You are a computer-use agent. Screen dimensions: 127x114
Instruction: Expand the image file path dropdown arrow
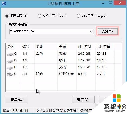[91, 32]
